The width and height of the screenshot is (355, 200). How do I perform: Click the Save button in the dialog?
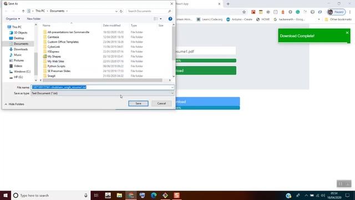click(x=138, y=103)
